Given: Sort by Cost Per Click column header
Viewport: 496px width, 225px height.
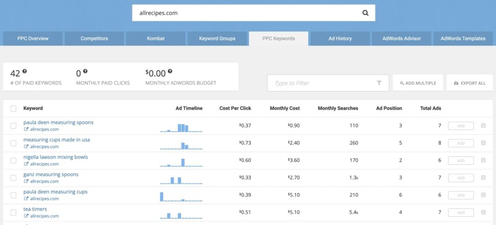Looking at the screenshot, I should tap(235, 108).
